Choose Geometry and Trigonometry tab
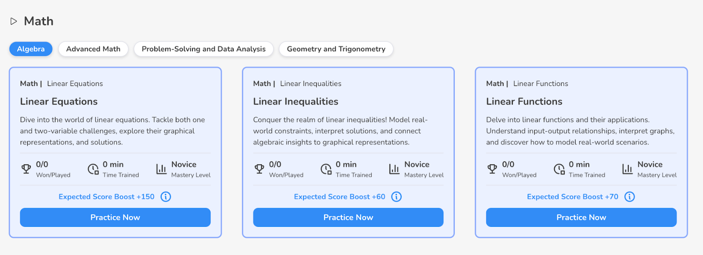Viewport: 703px width, 255px height. (x=336, y=49)
